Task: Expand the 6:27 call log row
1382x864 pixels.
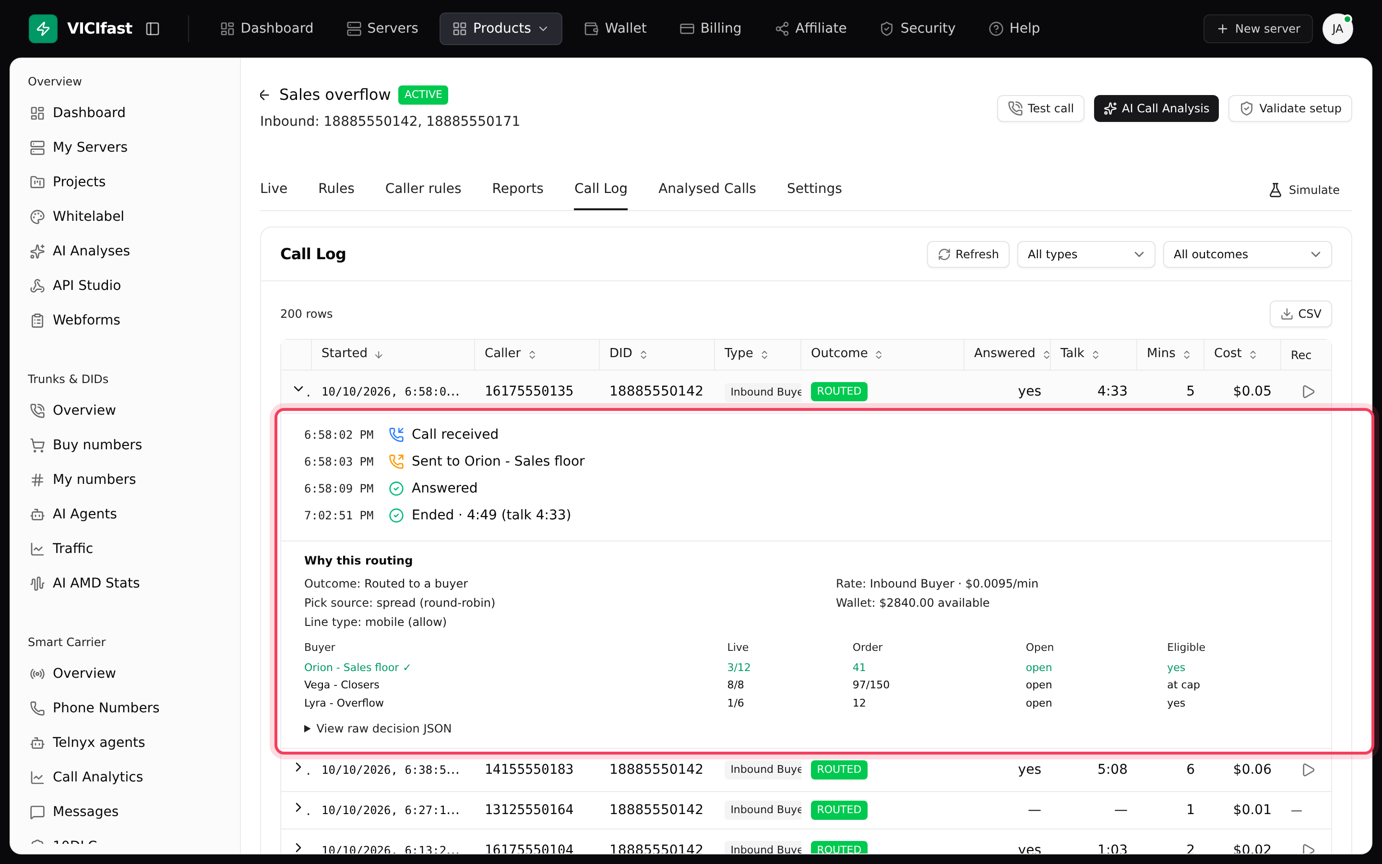Action: tap(298, 807)
